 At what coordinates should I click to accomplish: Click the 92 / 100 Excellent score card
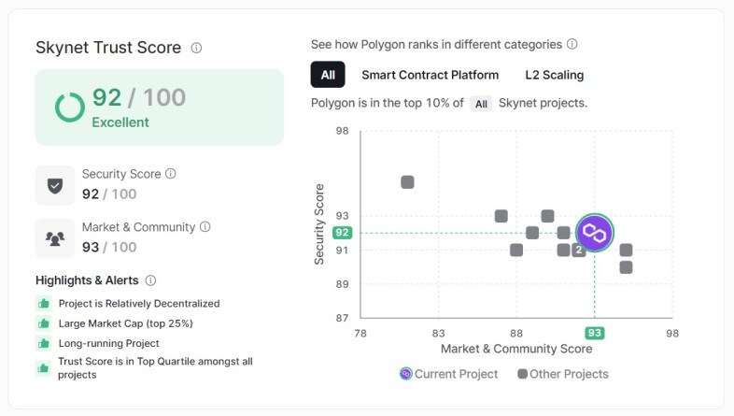tap(160, 108)
